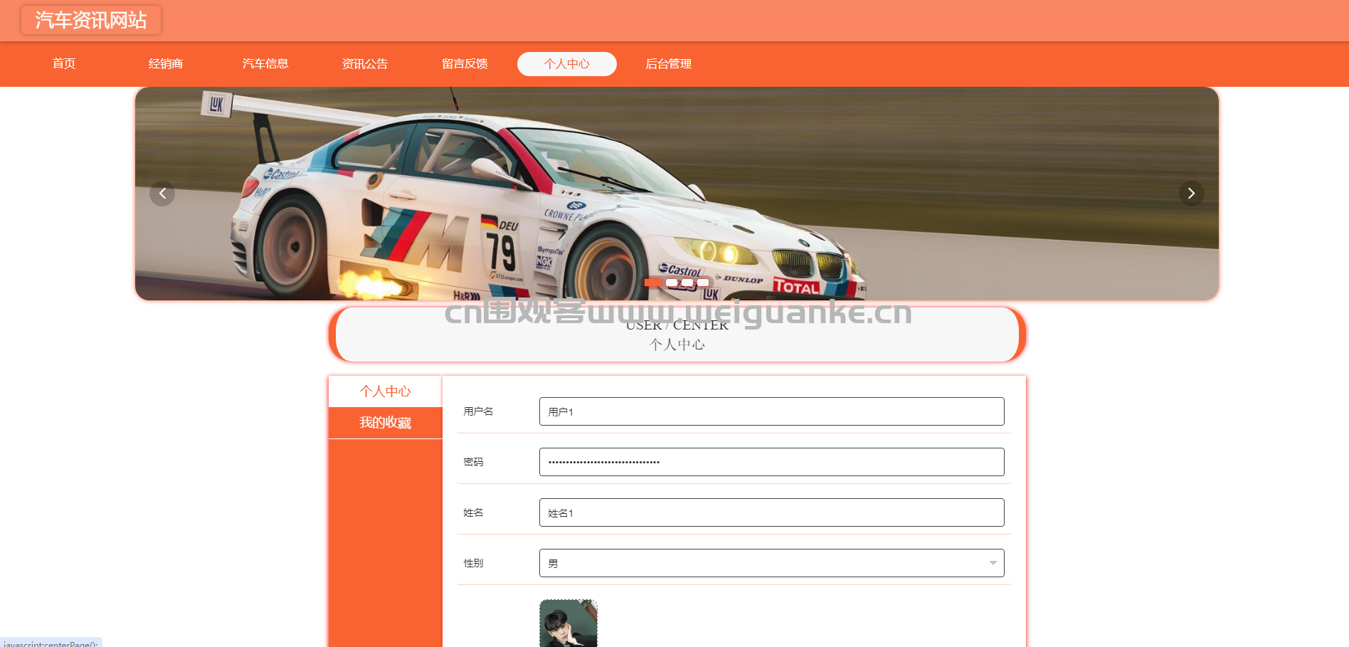The width and height of the screenshot is (1349, 647).
Task: Focus the 密码 password field
Action: (771, 462)
